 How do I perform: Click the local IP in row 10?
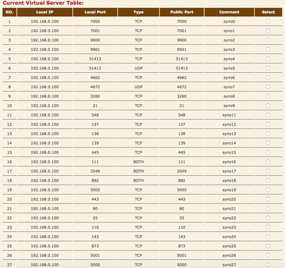point(45,105)
